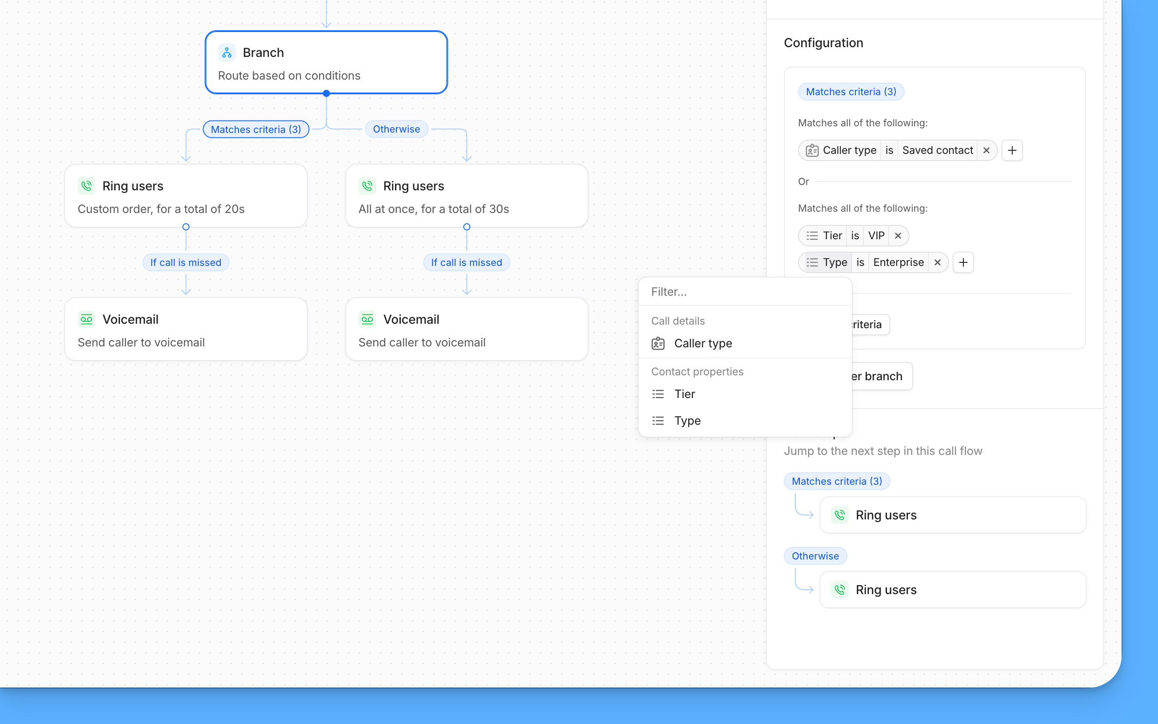The image size is (1158, 724).
Task: Open the Saved contact value dropdown
Action: click(x=938, y=150)
